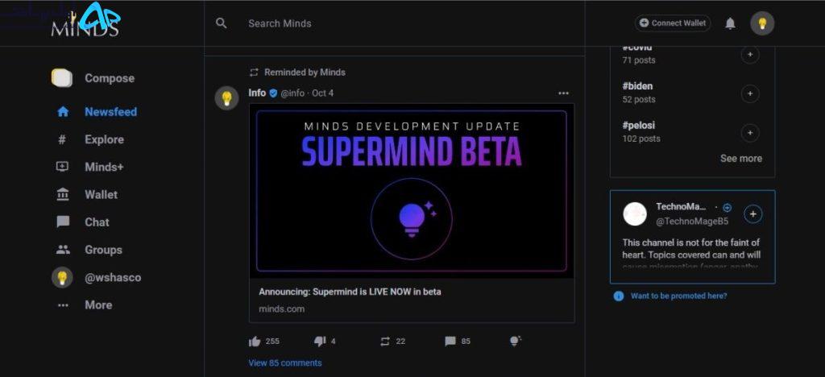Screen dimensions: 825x377
Task: Click the info icon by promoted prompt
Action: click(x=618, y=296)
